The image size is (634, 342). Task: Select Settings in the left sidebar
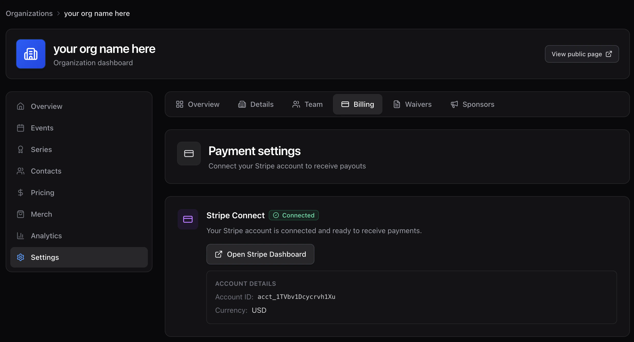click(79, 257)
